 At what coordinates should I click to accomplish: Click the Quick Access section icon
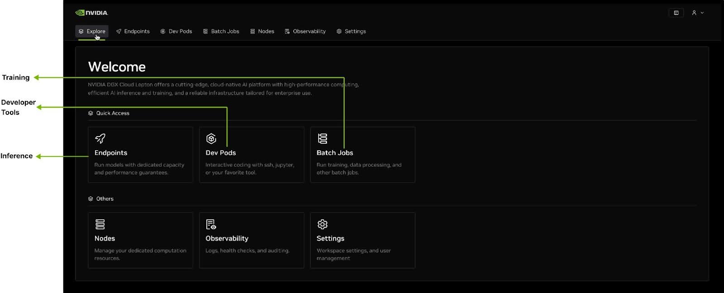point(90,113)
